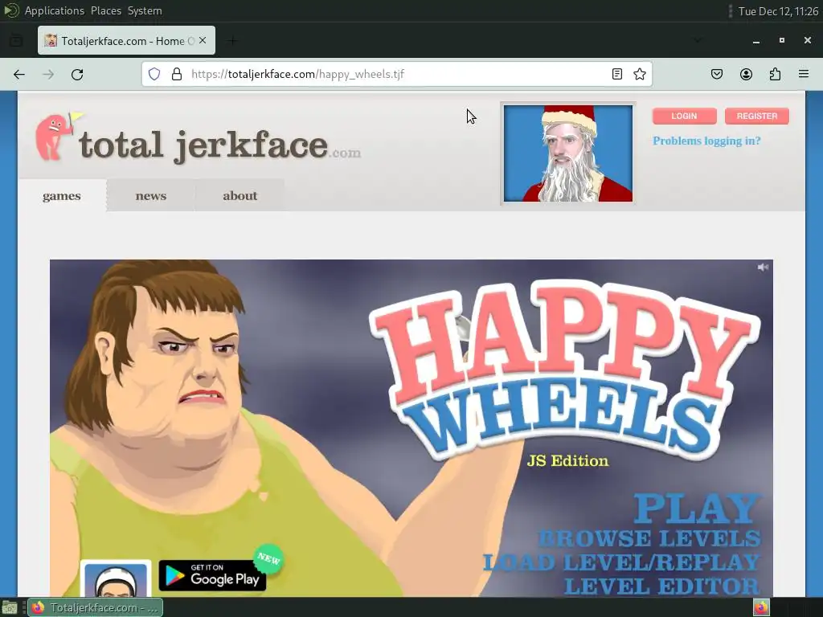Viewport: 823px width, 617px height.
Task: Open the Firefox View icon left of tabs
Action: 16,40
